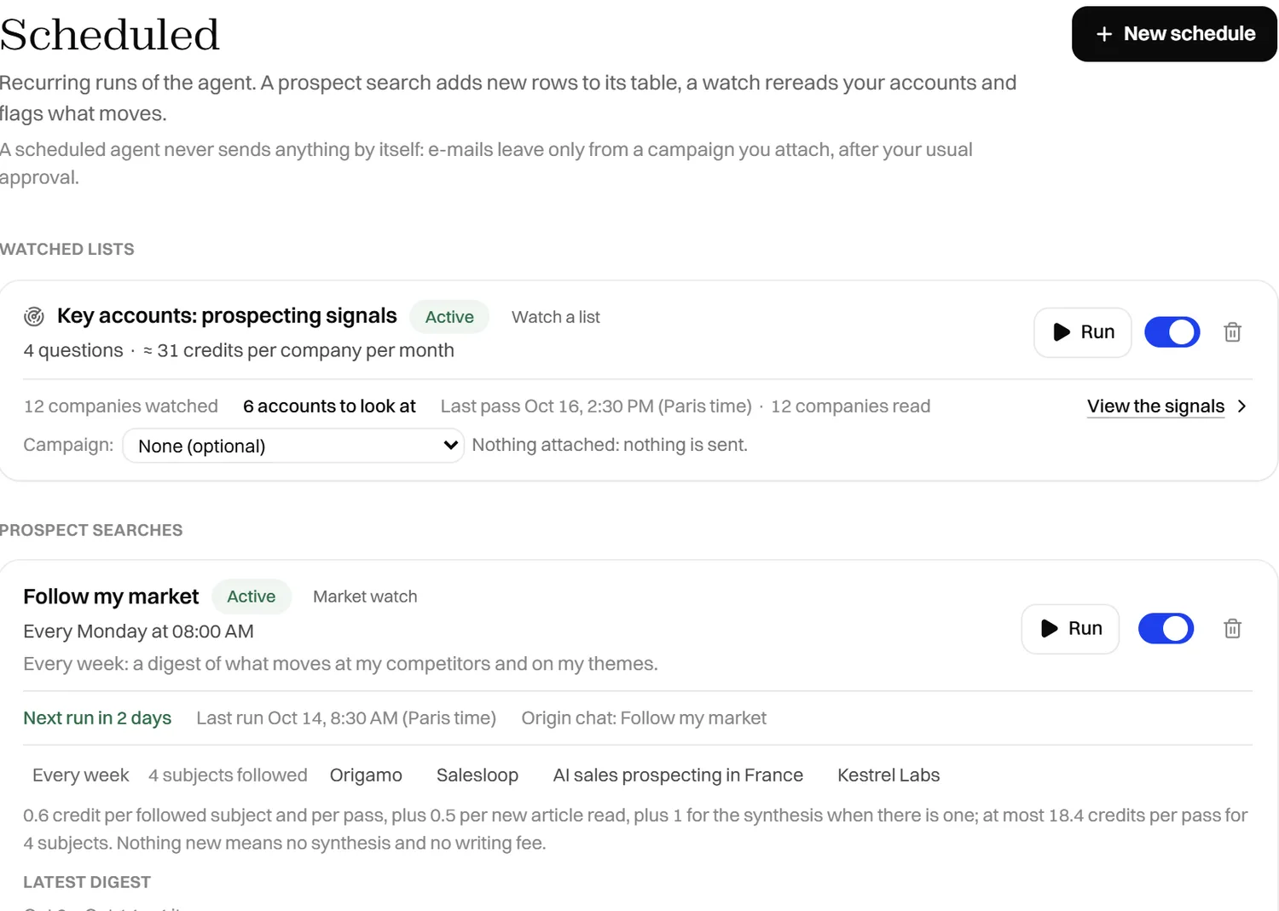Click the radar icon beside Key accounts title
Screen dimensions: 1279x911
(x=34, y=317)
